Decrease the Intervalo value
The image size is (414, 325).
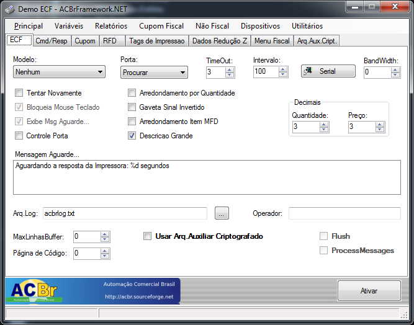pos(283,74)
